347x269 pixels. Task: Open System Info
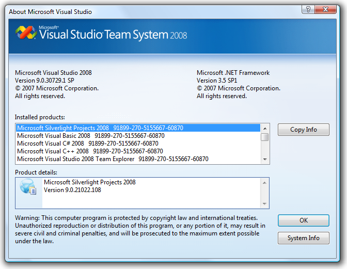(x=304, y=238)
